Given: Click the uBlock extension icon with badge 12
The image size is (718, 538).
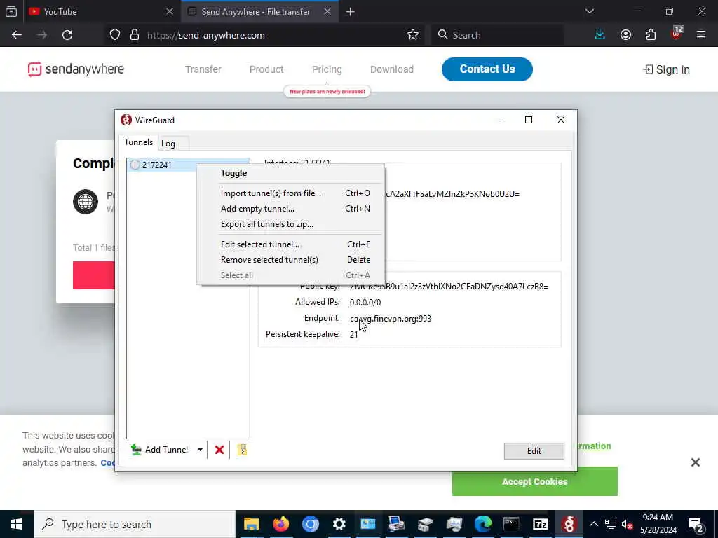Looking at the screenshot, I should (677, 34).
